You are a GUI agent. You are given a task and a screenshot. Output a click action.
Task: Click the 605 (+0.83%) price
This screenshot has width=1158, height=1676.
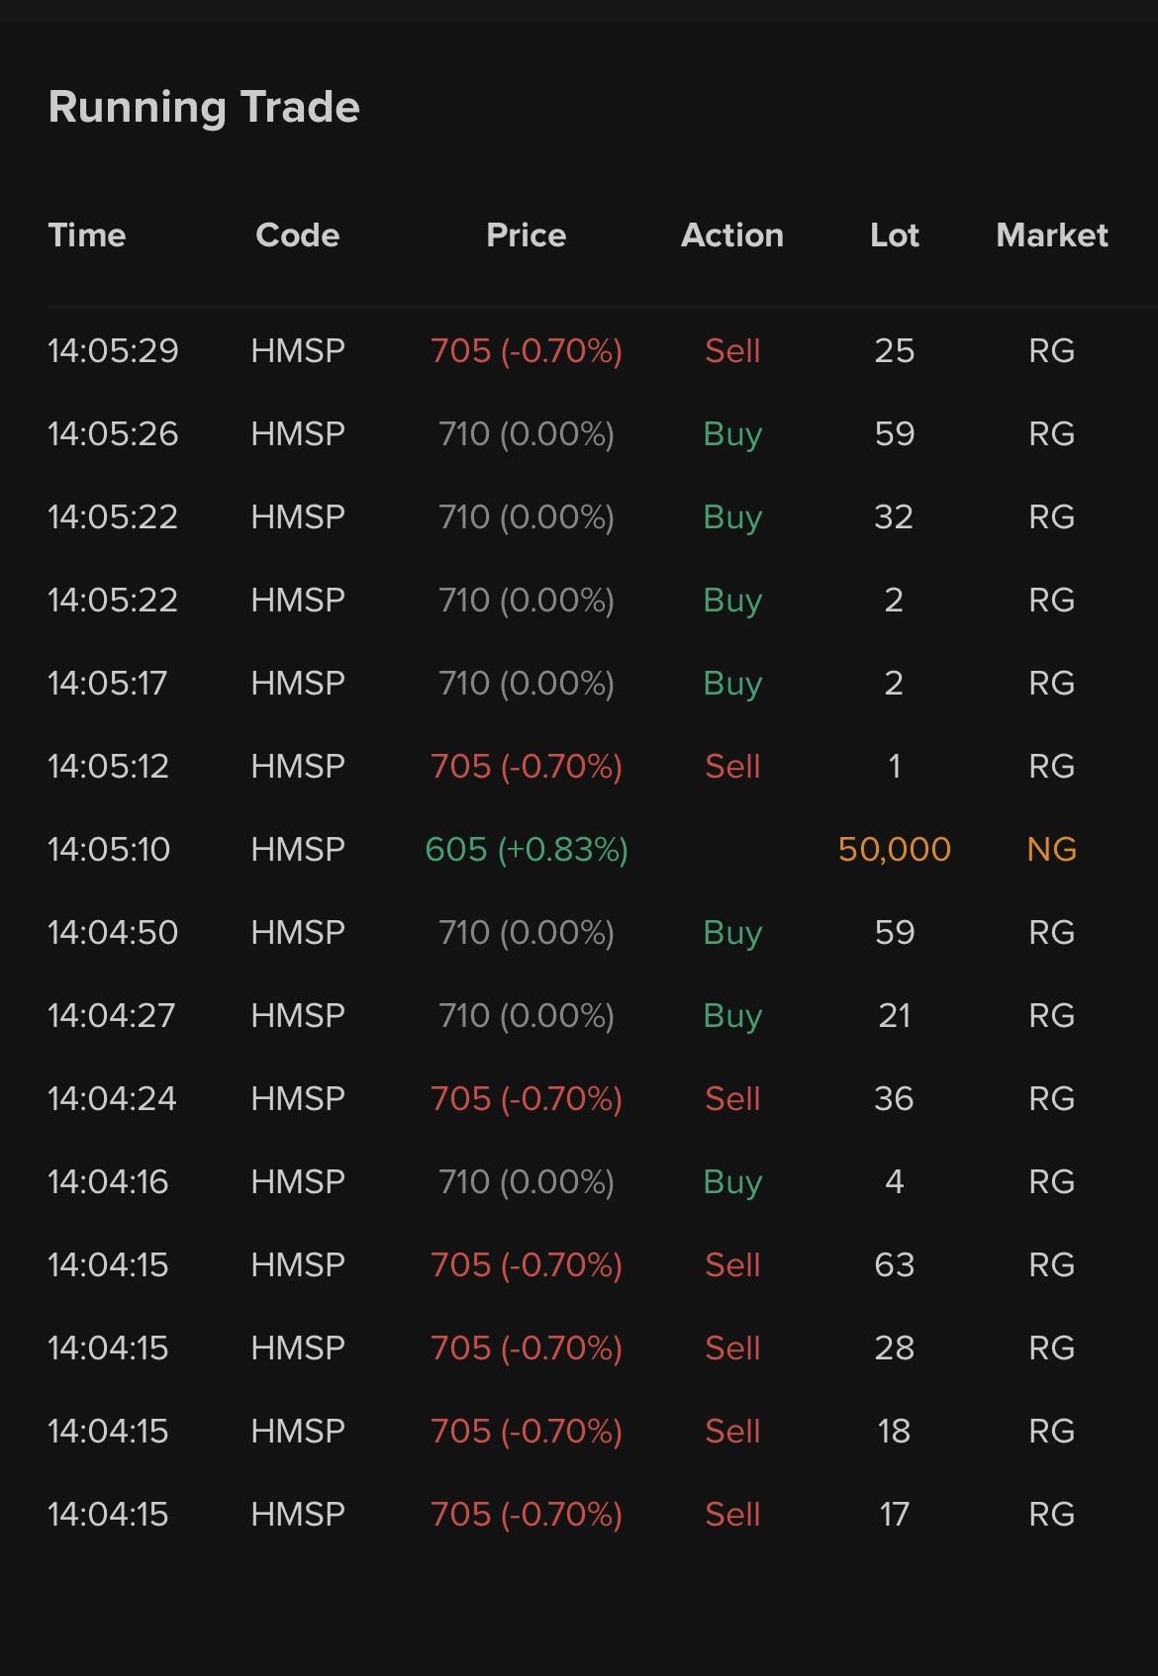click(x=526, y=849)
